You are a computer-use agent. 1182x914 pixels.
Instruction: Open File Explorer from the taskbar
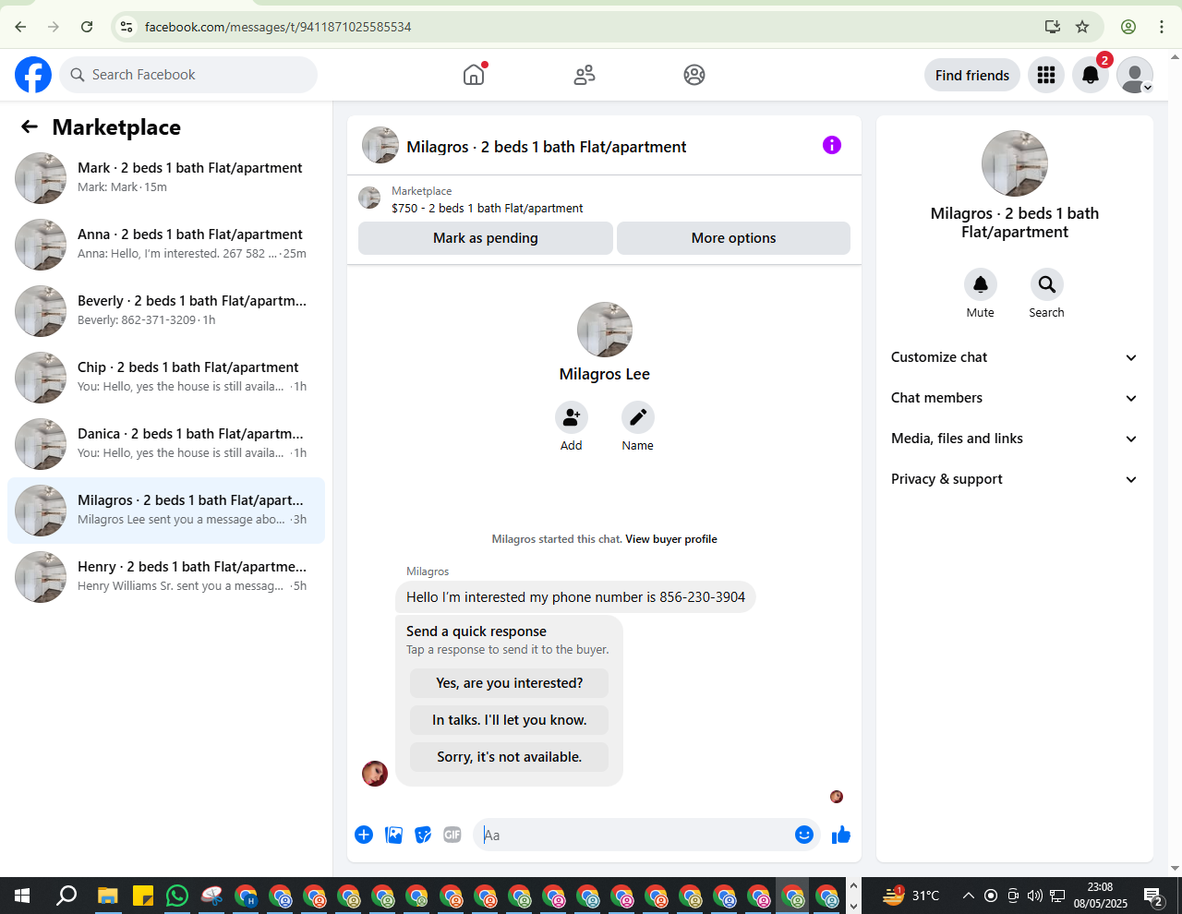pyautogui.click(x=108, y=896)
